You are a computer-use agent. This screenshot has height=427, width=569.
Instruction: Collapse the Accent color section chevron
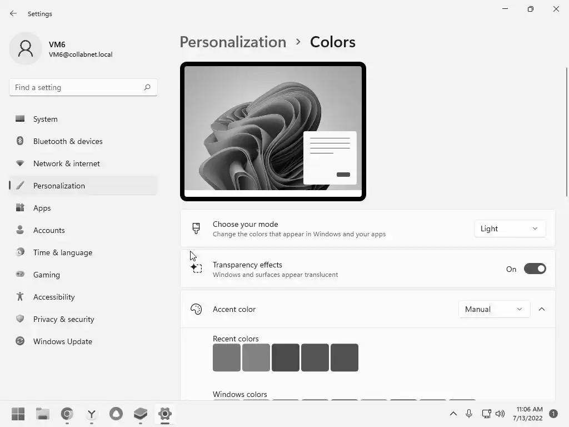tap(541, 309)
